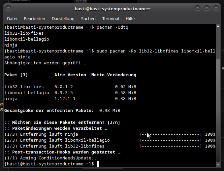Click the libomxil-bellagio removal progress bar
224x171 pixels.
pos(171,140)
